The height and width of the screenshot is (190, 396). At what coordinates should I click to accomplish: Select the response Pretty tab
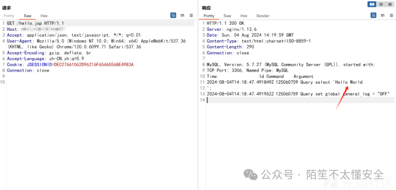pyautogui.click(x=209, y=16)
